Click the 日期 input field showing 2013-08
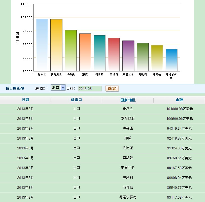The image size is (205, 202). (x=90, y=89)
